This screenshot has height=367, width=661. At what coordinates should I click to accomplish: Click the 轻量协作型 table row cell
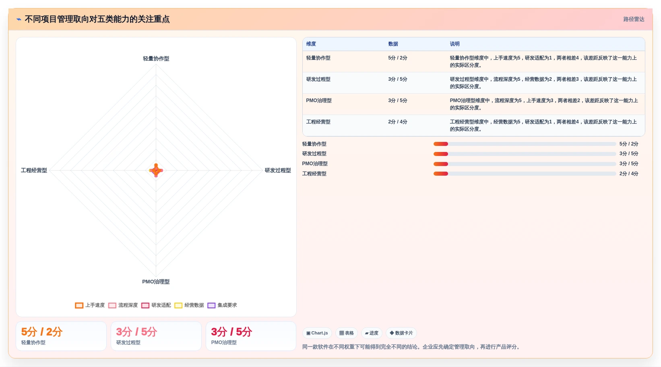[318, 58]
